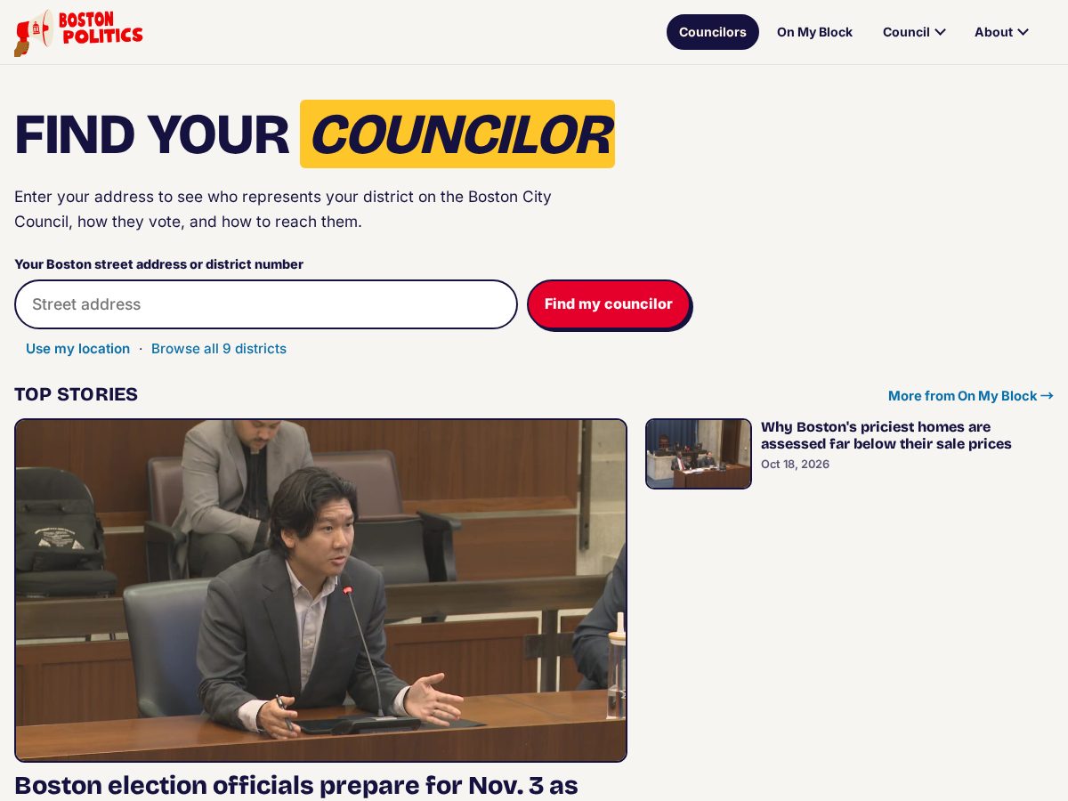Expand the Council dropdown menu
The height and width of the screenshot is (801, 1068).
pyautogui.click(x=914, y=32)
